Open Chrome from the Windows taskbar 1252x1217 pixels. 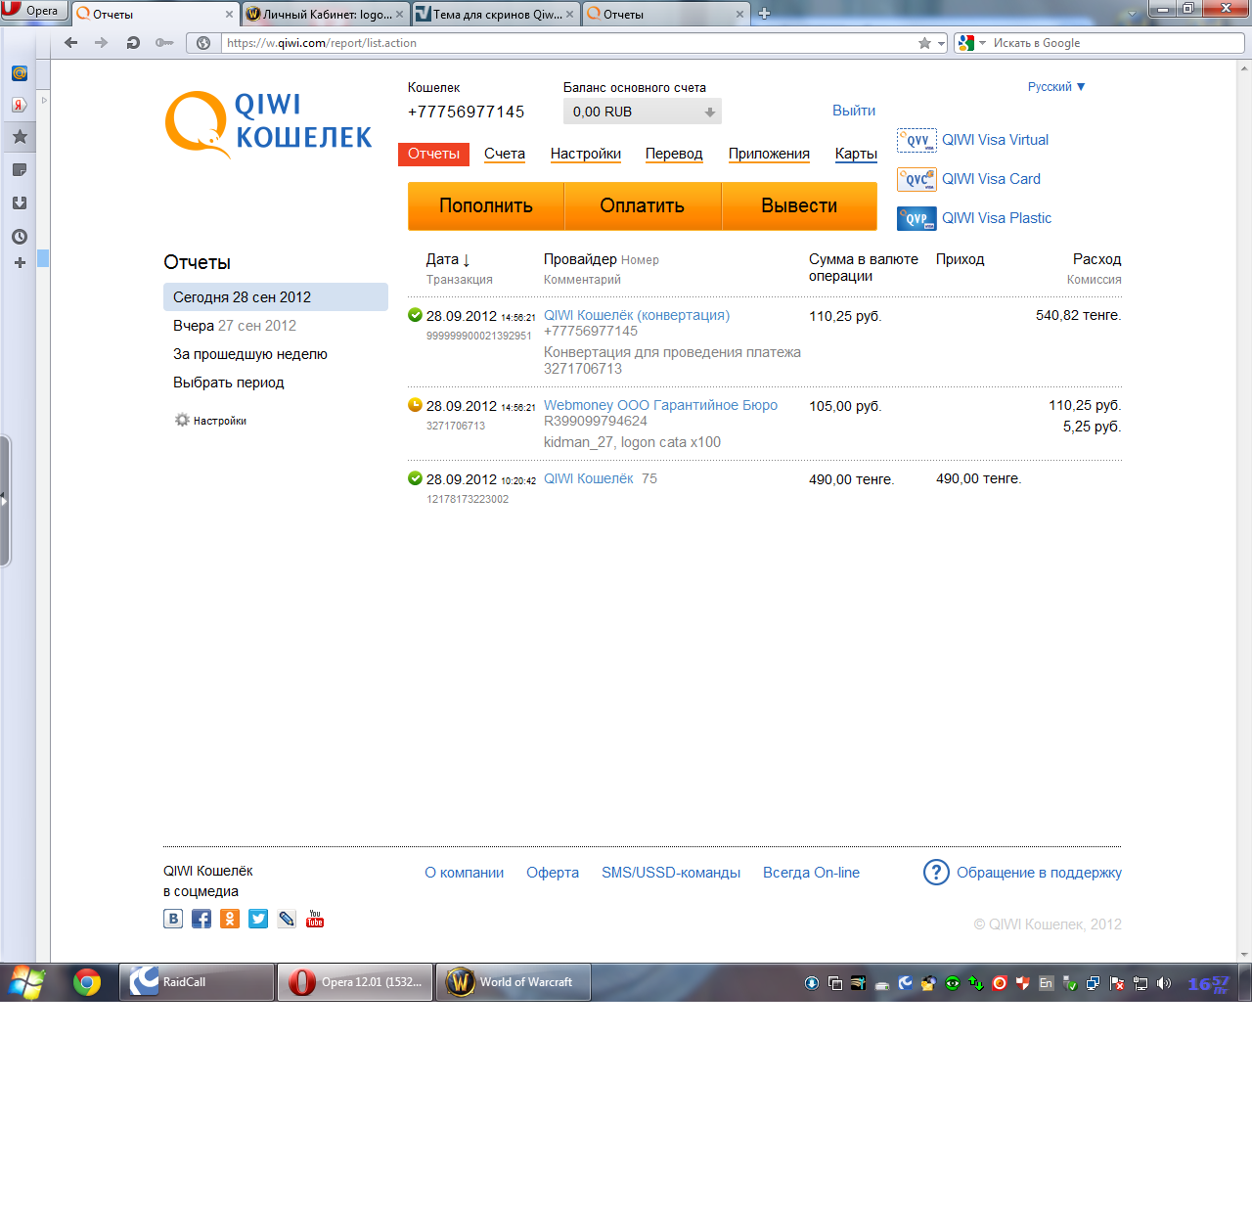pyautogui.click(x=87, y=982)
